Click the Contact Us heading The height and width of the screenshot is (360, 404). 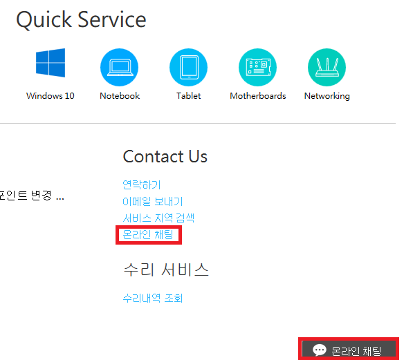click(x=165, y=156)
